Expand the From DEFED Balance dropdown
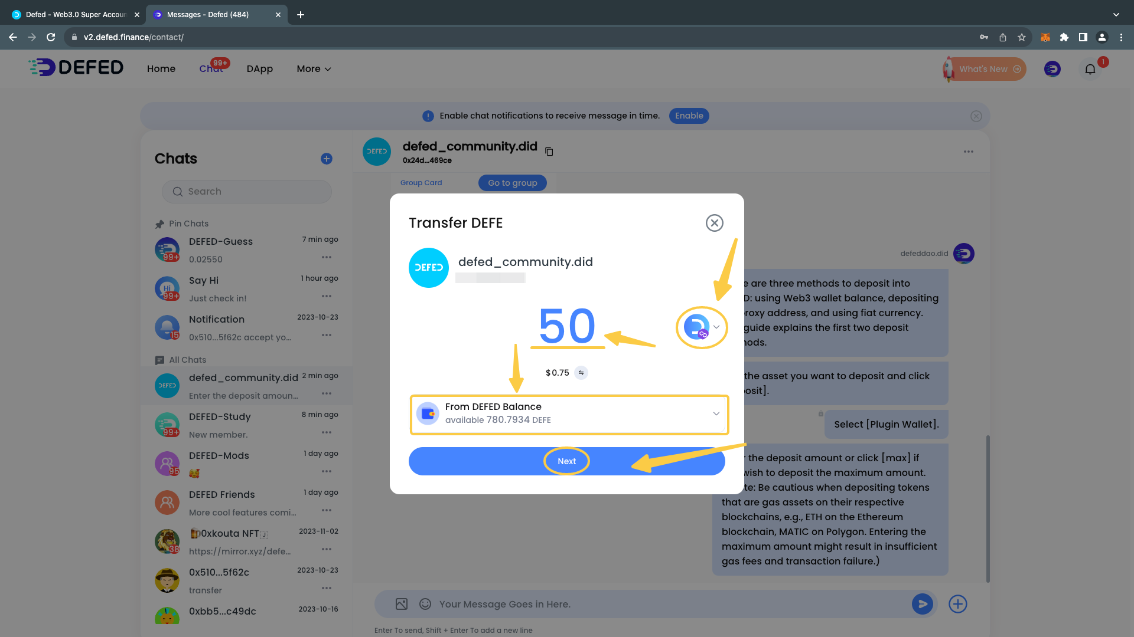This screenshot has width=1134, height=637. click(x=716, y=413)
